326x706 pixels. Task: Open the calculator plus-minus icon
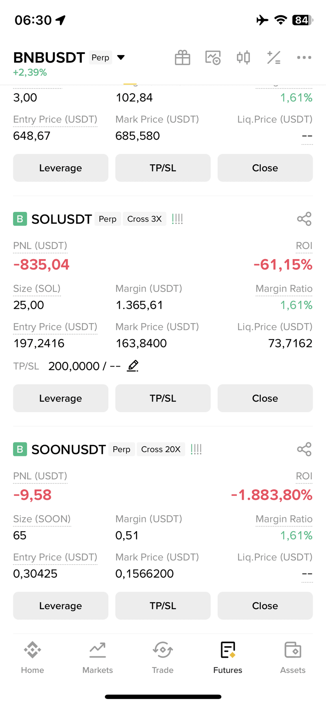click(x=274, y=57)
